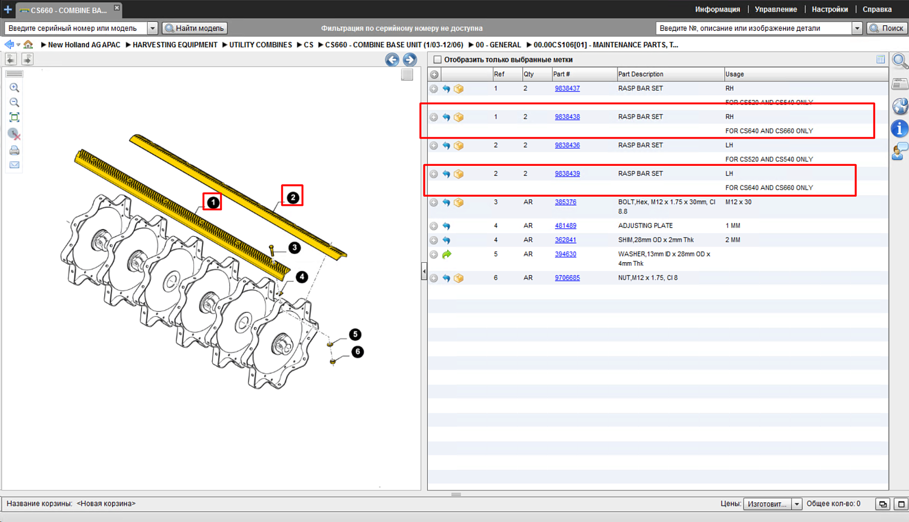Viewport: 909px width, 522px height.
Task: Open part search field dropdown arrow
Action: [x=857, y=28]
